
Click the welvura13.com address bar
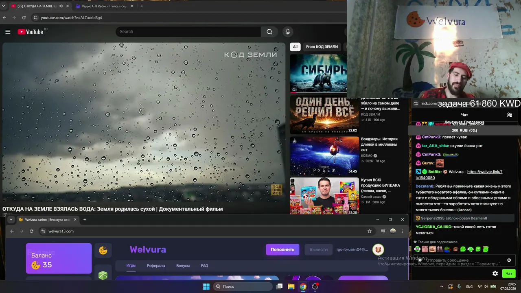[x=206, y=231]
